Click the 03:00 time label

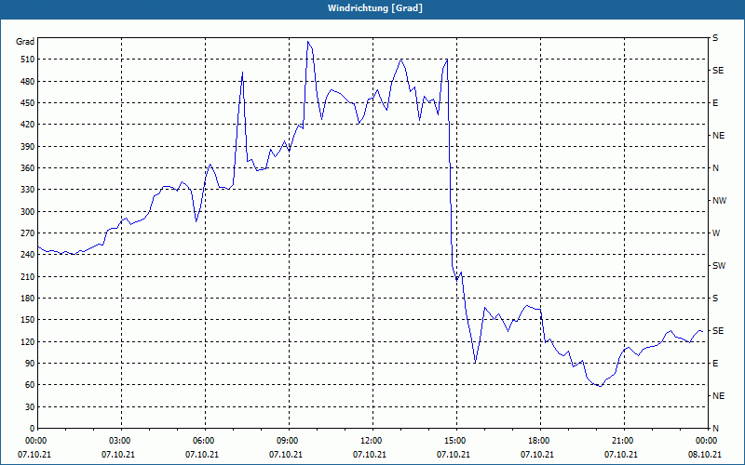[x=120, y=441]
